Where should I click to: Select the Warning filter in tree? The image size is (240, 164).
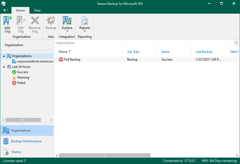23,77
